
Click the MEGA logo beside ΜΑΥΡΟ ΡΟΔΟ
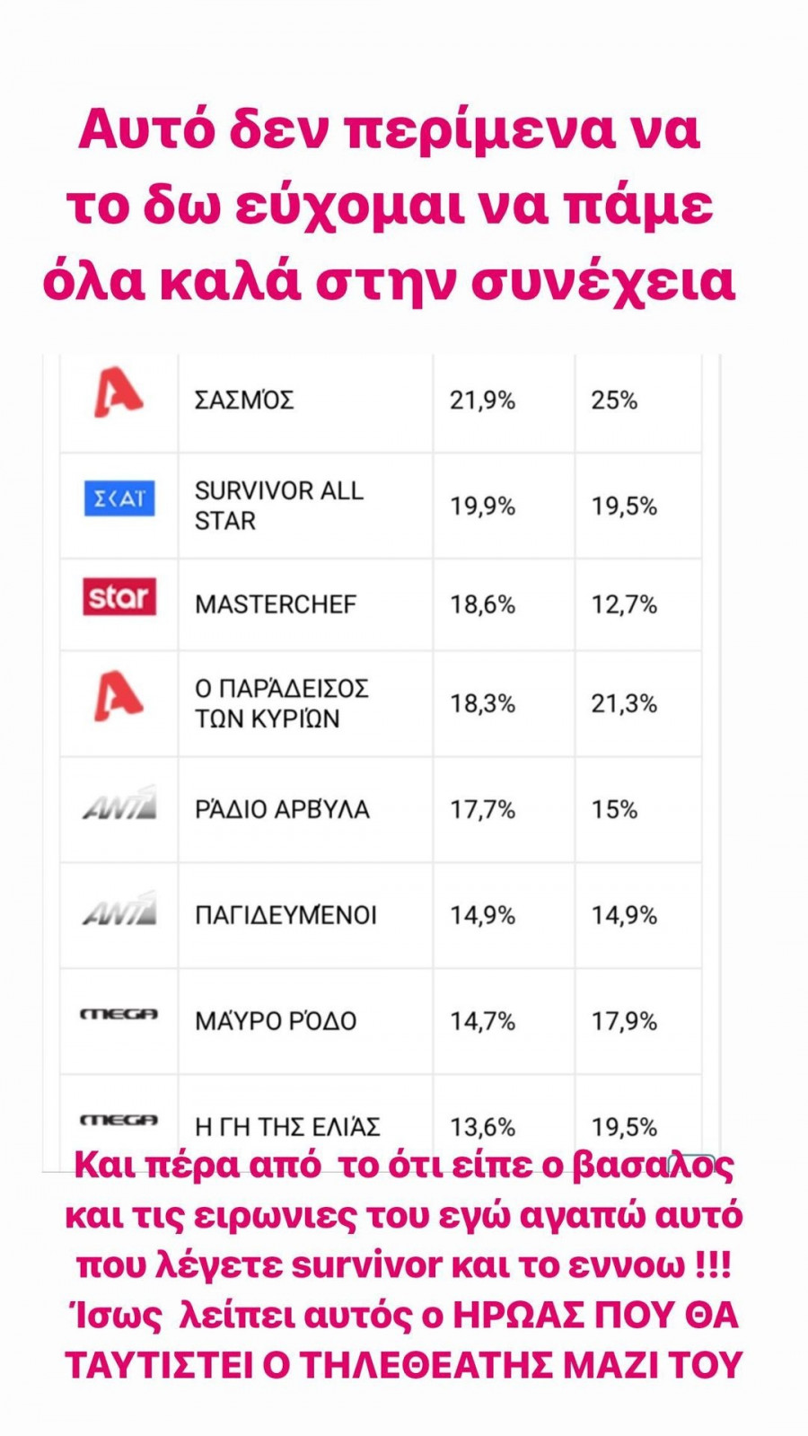119,1014
